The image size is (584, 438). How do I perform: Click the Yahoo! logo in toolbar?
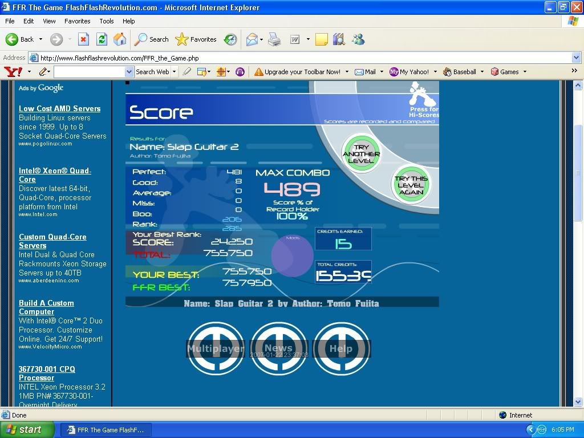(13, 72)
